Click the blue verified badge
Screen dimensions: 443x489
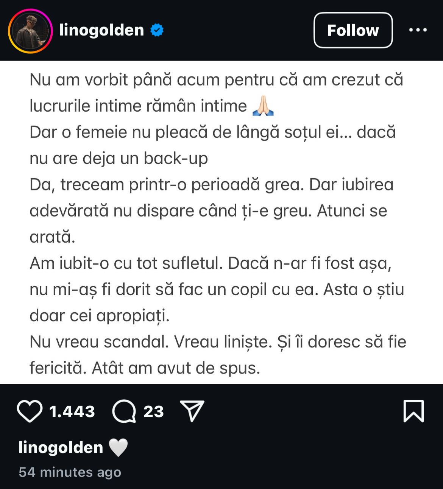(157, 30)
